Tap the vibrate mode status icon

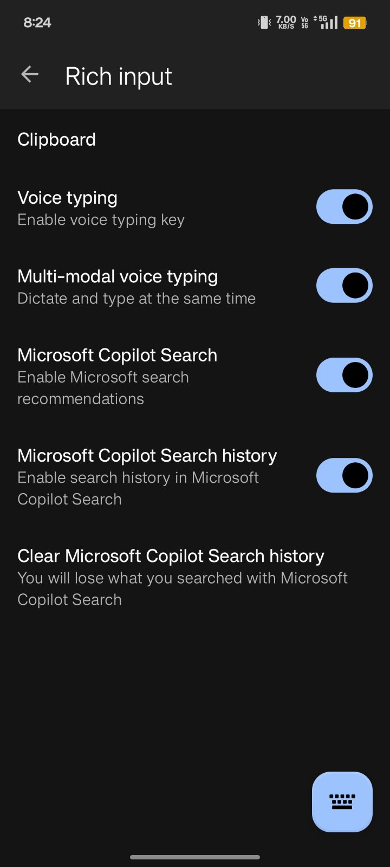tap(264, 23)
